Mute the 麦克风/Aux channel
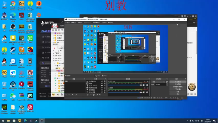Image resolution: width=218 pixels, height=123 pixels. coord(144,85)
